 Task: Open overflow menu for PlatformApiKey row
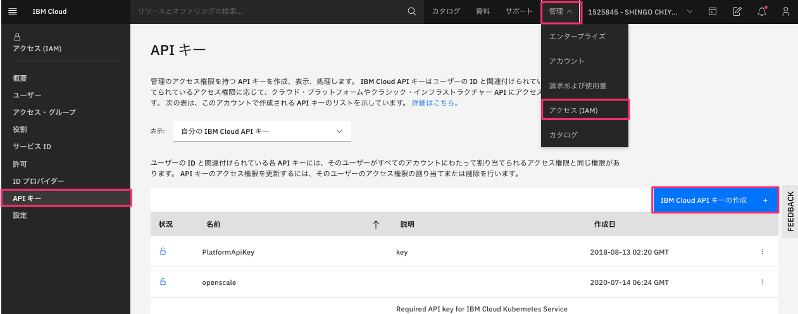(762, 252)
